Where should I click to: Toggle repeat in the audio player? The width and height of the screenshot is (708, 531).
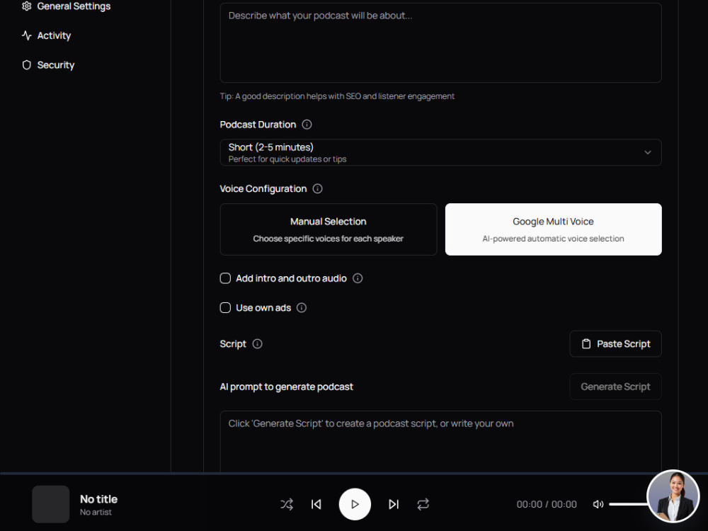423,504
